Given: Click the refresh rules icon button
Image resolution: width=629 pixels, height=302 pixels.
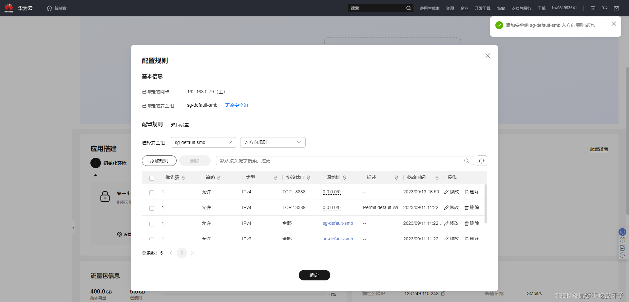Looking at the screenshot, I should pos(482,161).
